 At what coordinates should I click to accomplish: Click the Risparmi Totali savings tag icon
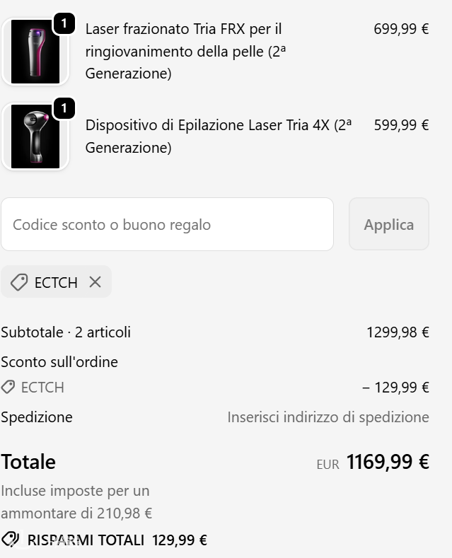(10, 540)
